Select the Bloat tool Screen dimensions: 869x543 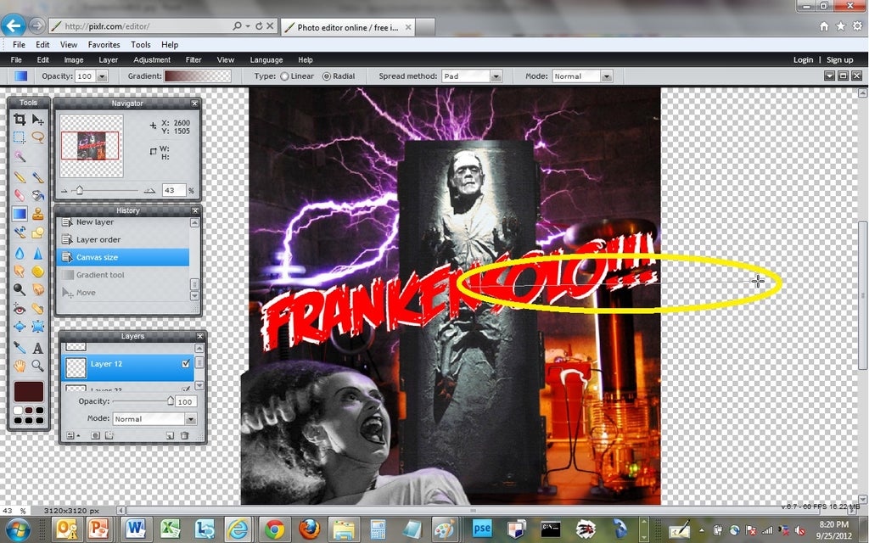pos(20,327)
